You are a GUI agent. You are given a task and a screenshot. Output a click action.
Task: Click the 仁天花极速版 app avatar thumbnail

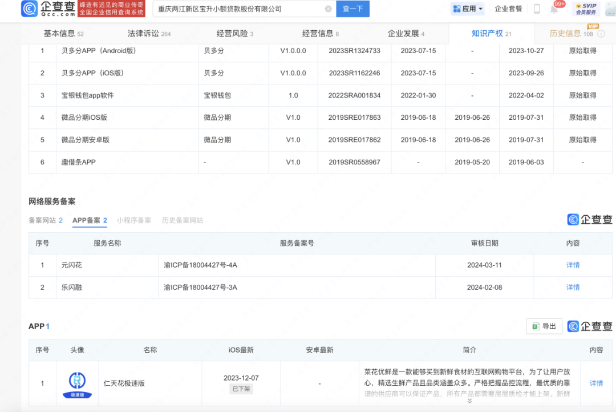coord(77,383)
